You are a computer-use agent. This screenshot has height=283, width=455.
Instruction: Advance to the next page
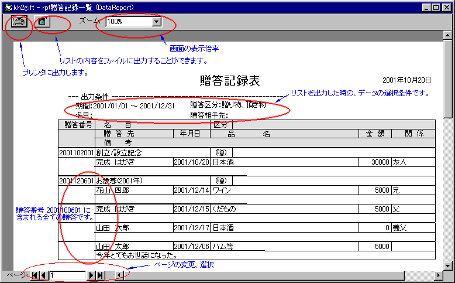pos(92,275)
